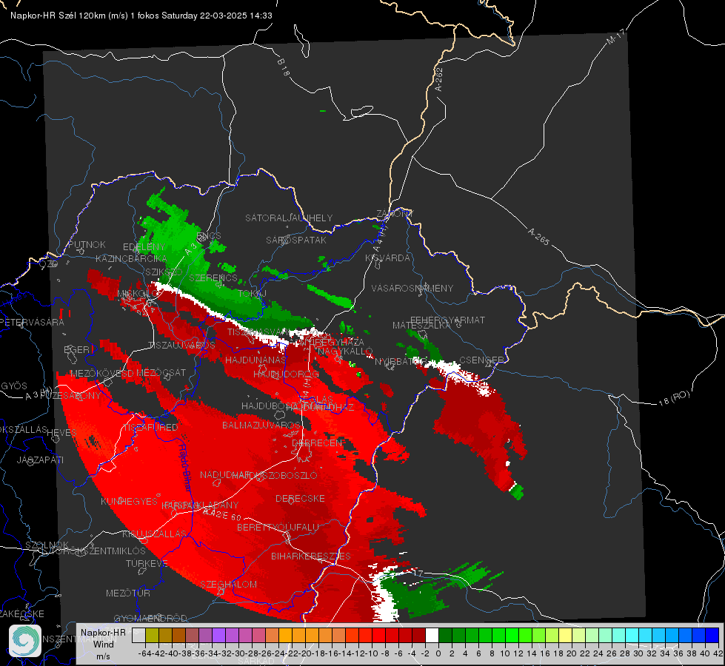Click the olive swatch above -64
The height and width of the screenshot is (666, 725).
[152, 636]
